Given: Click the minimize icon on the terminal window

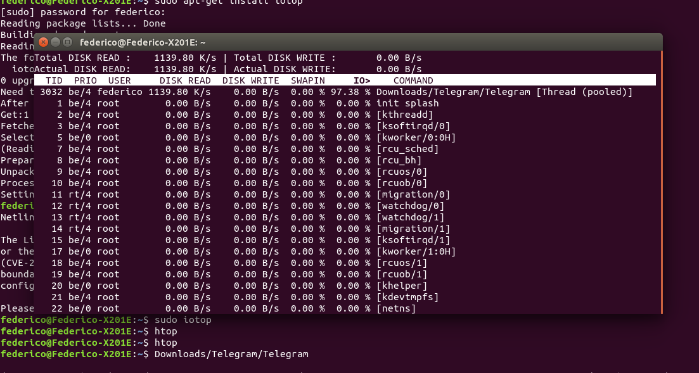Looking at the screenshot, I should coord(55,42).
